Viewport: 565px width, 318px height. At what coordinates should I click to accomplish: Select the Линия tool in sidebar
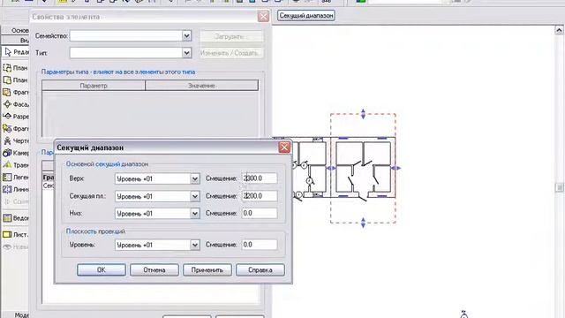coord(16,189)
